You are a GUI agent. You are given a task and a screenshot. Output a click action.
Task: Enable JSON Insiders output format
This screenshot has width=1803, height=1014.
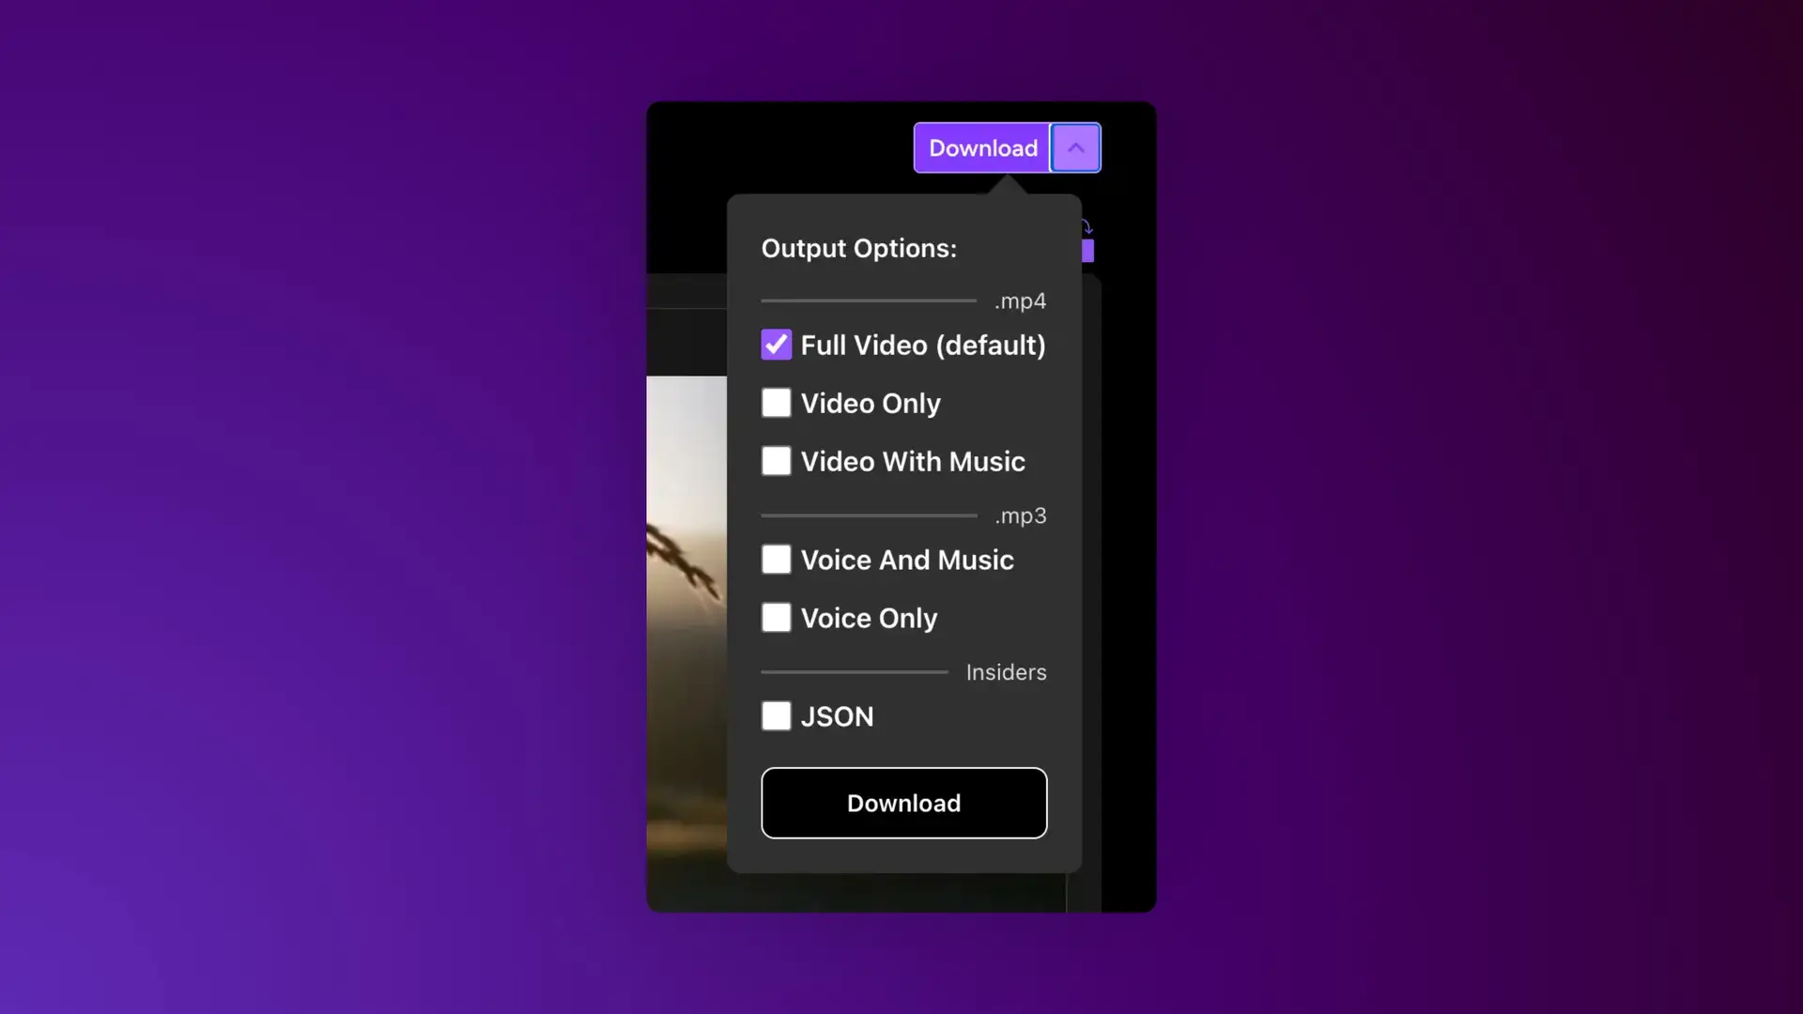775,715
